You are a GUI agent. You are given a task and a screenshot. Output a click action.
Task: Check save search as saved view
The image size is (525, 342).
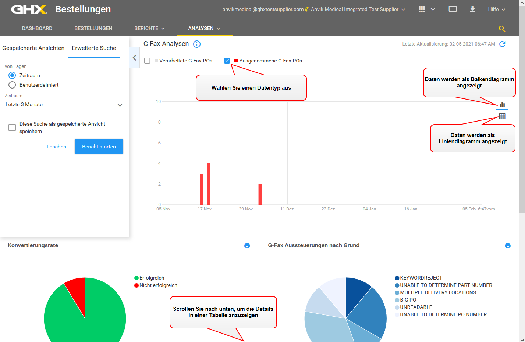coord(12,127)
